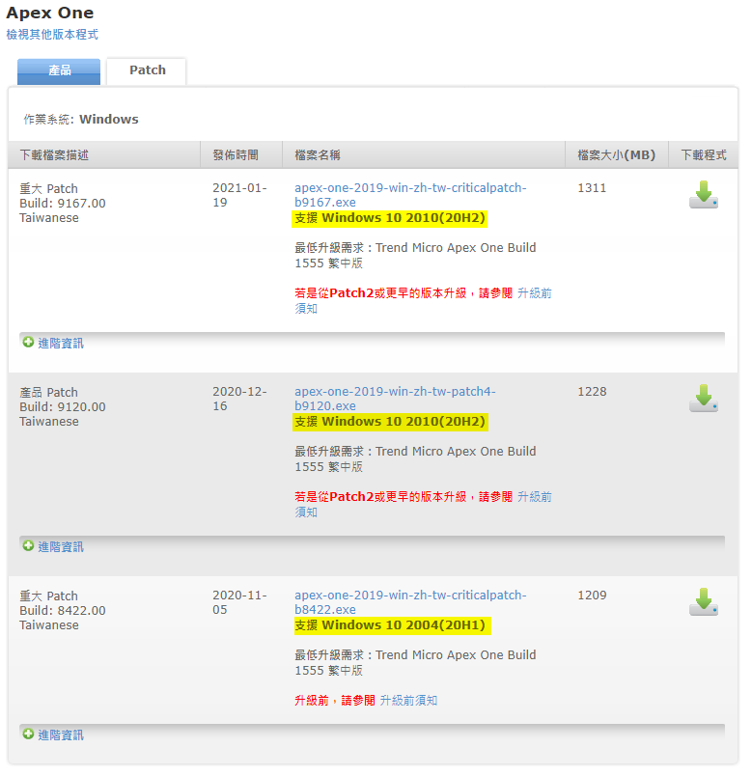Download the Build 9167 critical patch via arrow icon
The height and width of the screenshot is (776, 752).
tap(704, 195)
